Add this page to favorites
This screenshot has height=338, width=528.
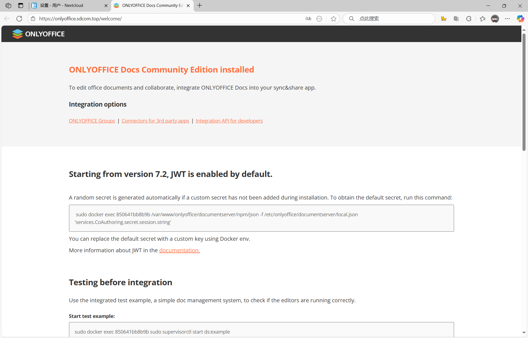[334, 19]
